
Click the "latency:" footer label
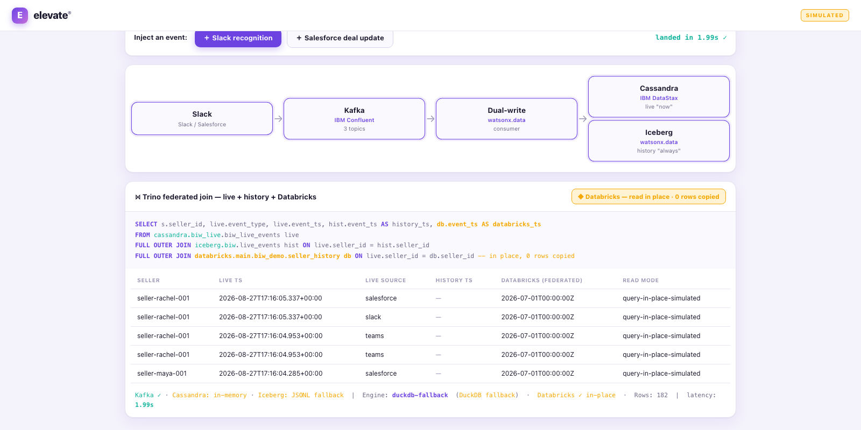click(x=701, y=395)
